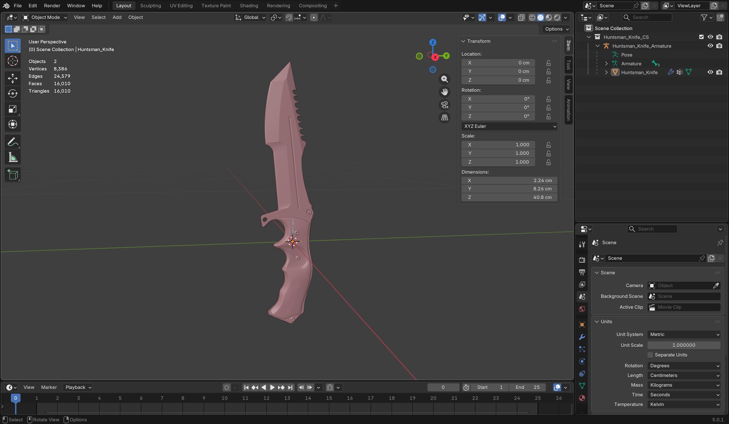The image size is (729, 424).
Task: Open the XYZ Euler rotation mode dropdown
Action: pyautogui.click(x=510, y=126)
